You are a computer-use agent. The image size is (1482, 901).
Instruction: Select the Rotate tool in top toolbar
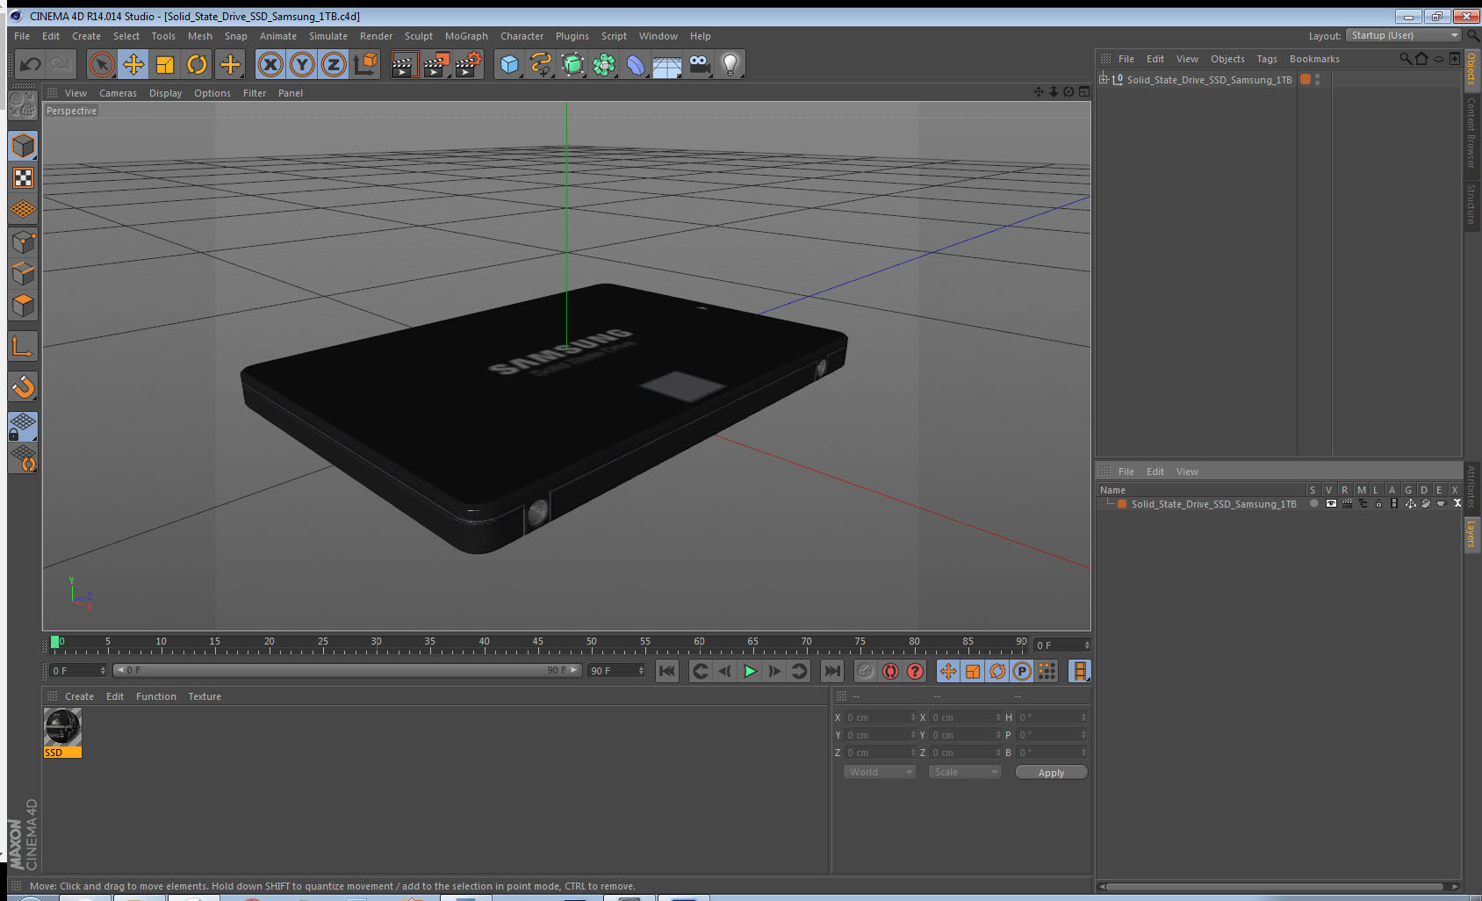click(197, 64)
